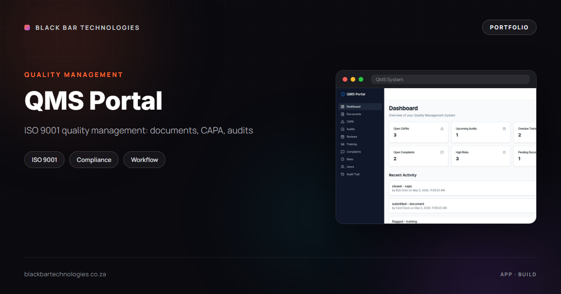Select the ISO 9001 tag
561x294 pixels.
point(44,160)
